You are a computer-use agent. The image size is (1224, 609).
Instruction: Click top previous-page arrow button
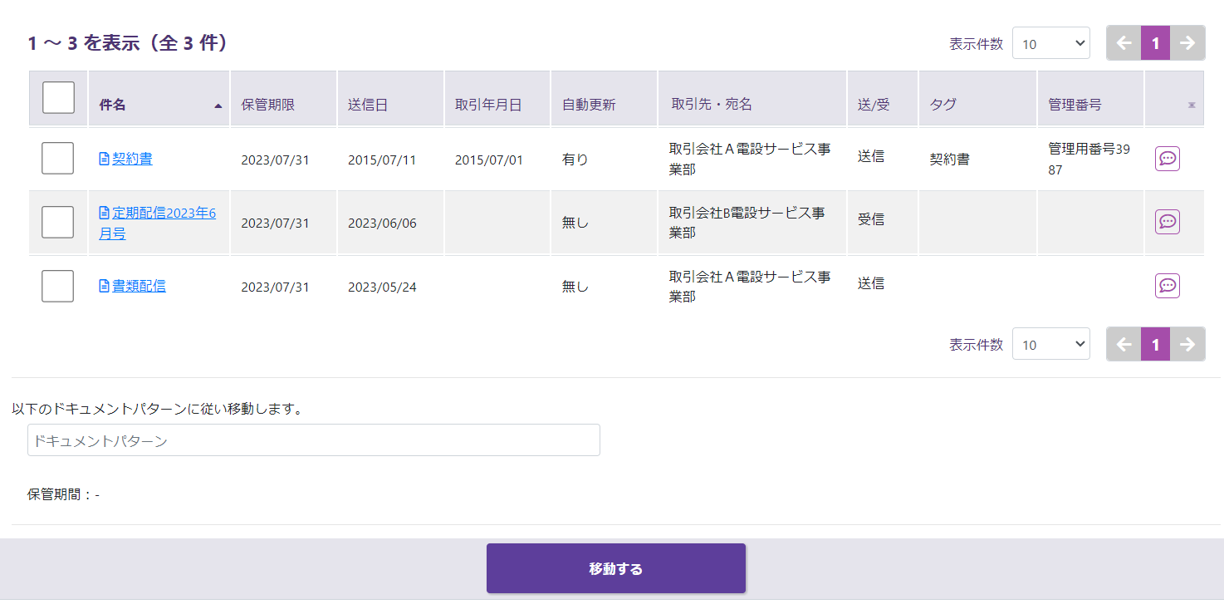pos(1124,43)
